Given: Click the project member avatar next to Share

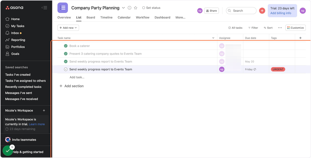Looking at the screenshot, I should point(200,11).
